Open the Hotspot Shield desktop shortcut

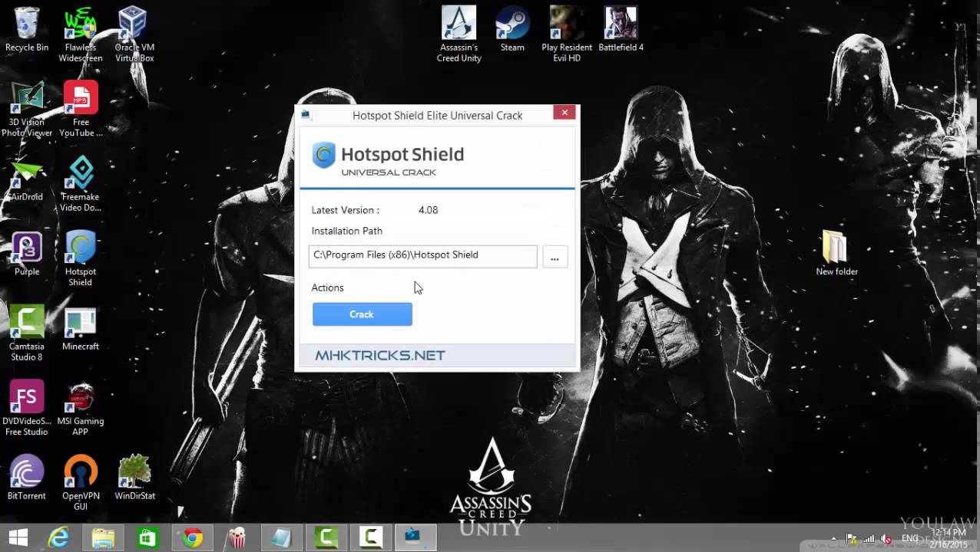tap(81, 258)
